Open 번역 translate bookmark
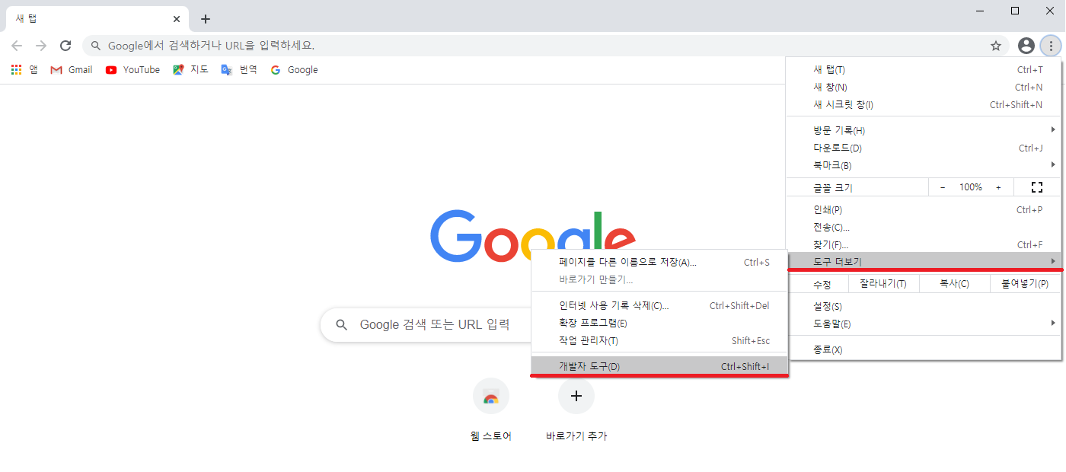Image resolution: width=1066 pixels, height=472 pixels. pos(239,69)
